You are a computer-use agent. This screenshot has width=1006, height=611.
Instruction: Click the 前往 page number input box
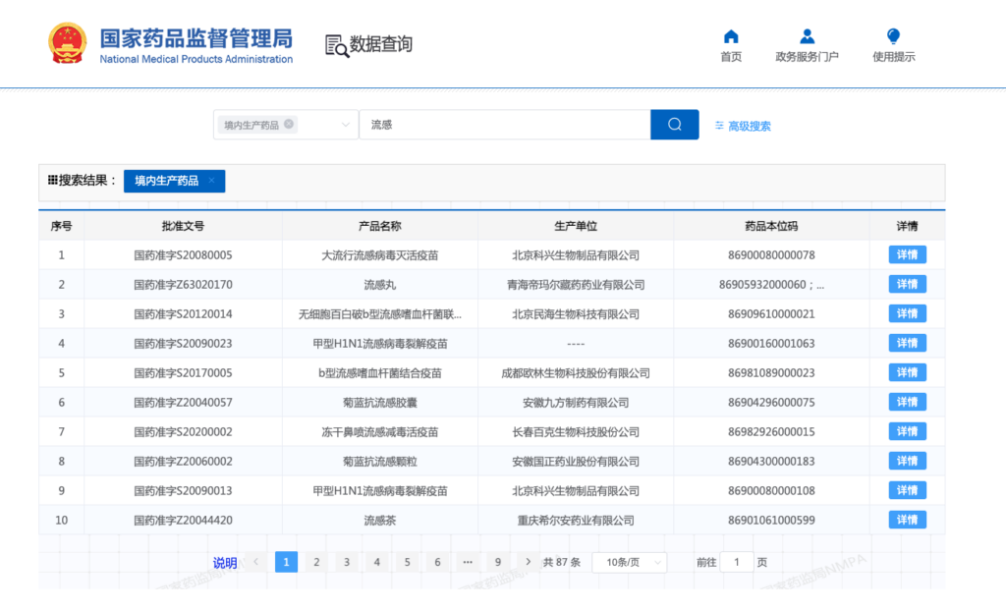pyautogui.click(x=736, y=563)
